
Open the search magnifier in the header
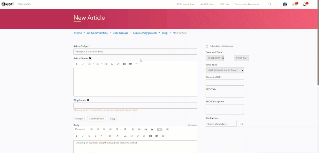[270, 4]
